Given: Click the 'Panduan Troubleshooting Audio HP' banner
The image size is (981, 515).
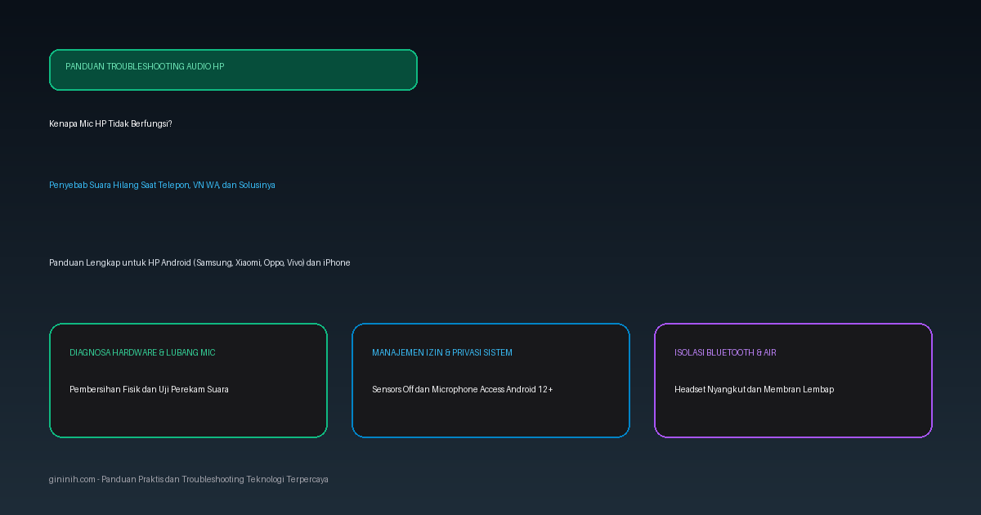Looking at the screenshot, I should (233, 69).
